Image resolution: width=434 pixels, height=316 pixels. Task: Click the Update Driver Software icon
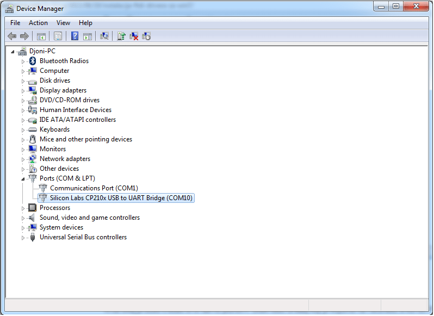121,36
